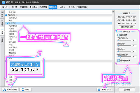Click the style list scroll-up arrow
This screenshot has width=140, height=93.
pyautogui.click(x=113, y=11)
